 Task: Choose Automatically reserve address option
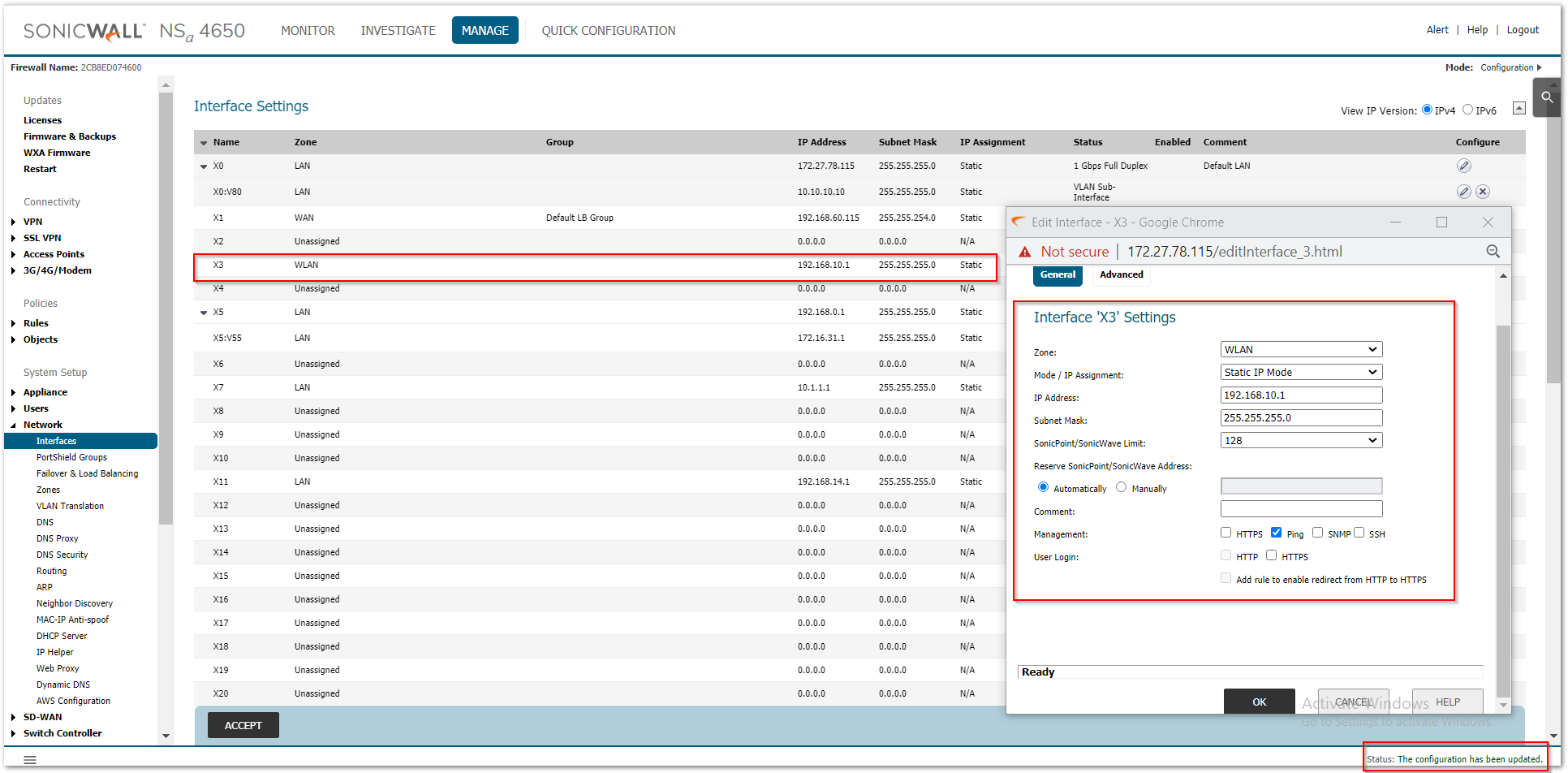pos(1043,487)
